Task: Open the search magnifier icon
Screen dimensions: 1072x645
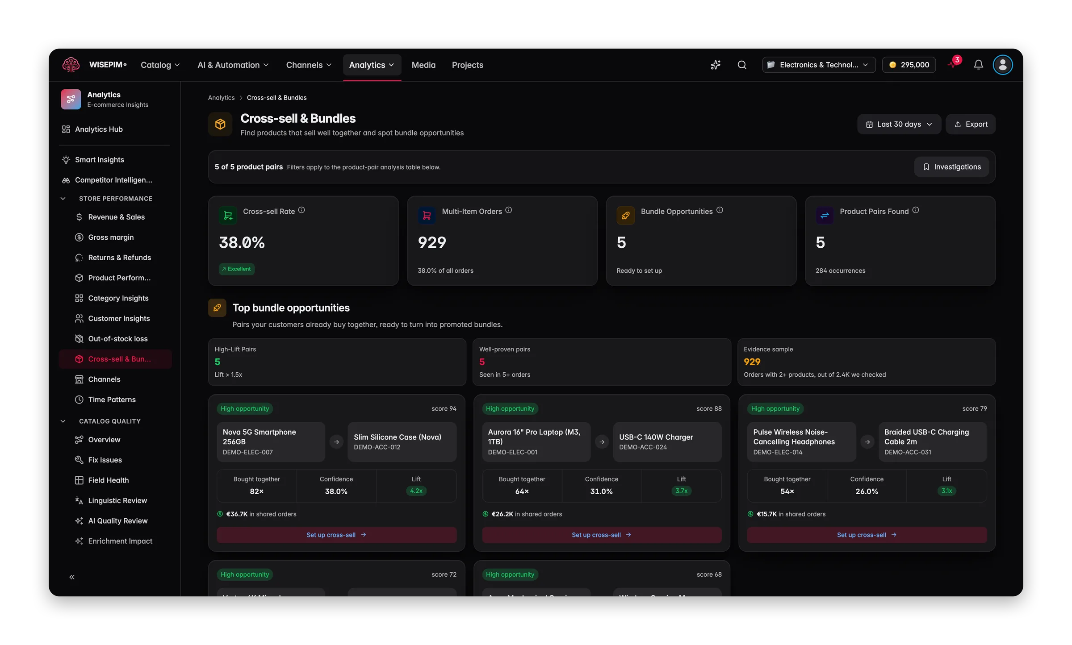Action: click(742, 65)
